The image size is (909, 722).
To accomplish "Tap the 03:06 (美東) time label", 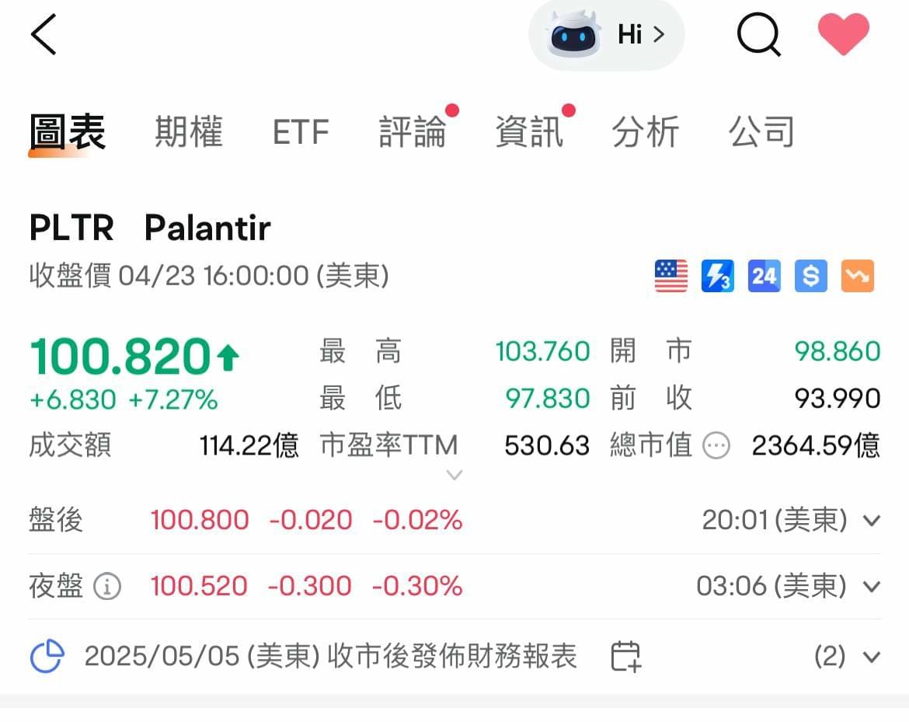I will pos(771,586).
